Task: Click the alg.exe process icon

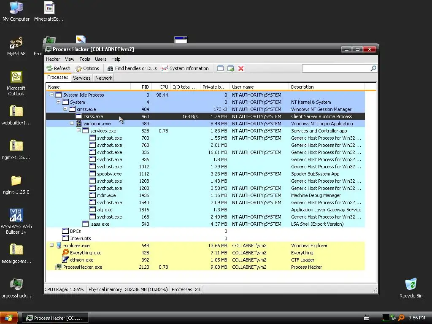Action: 92,209
